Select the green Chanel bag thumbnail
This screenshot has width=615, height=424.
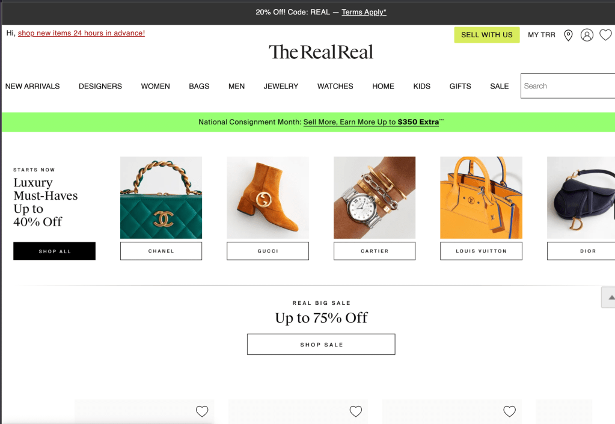pyautogui.click(x=161, y=198)
